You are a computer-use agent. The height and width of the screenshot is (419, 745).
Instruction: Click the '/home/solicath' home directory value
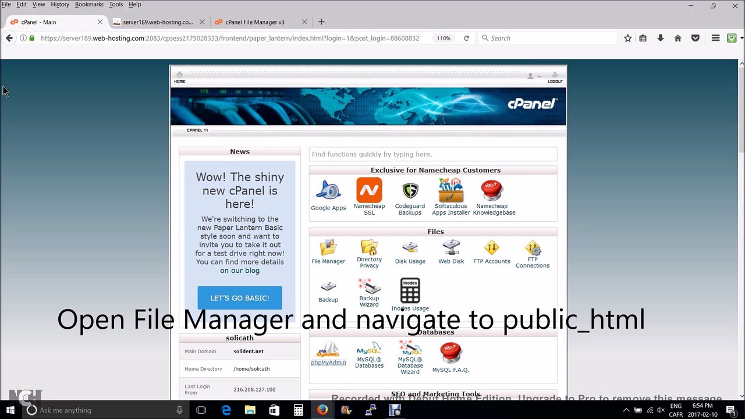pos(251,369)
